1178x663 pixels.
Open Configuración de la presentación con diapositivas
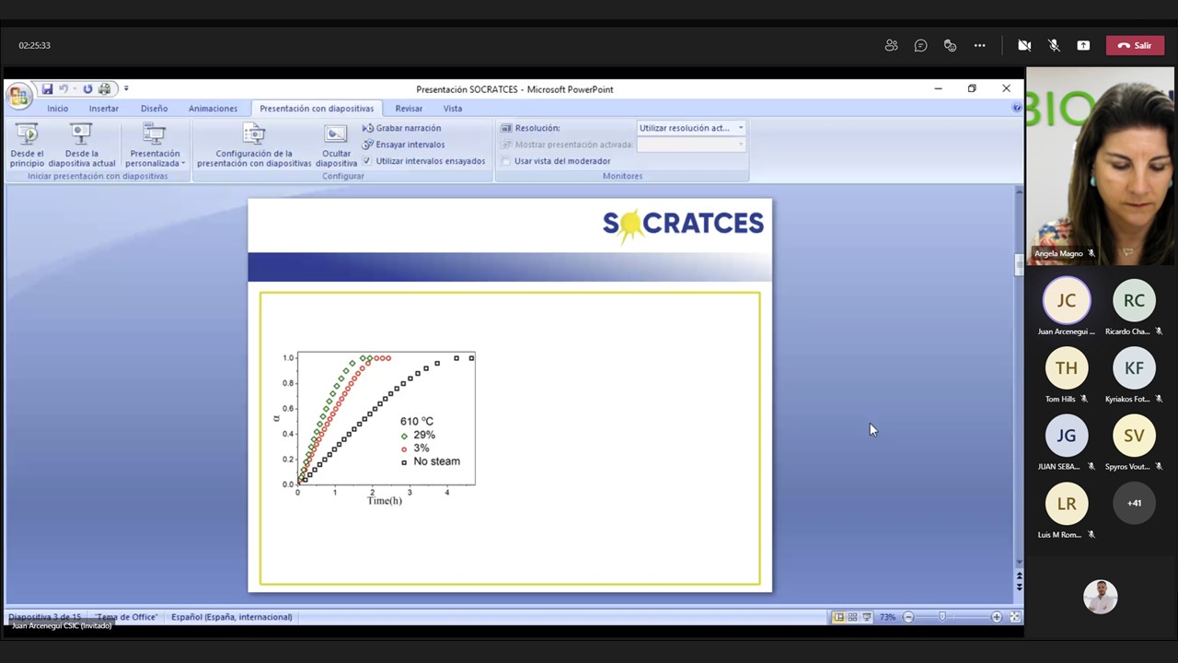tap(254, 145)
